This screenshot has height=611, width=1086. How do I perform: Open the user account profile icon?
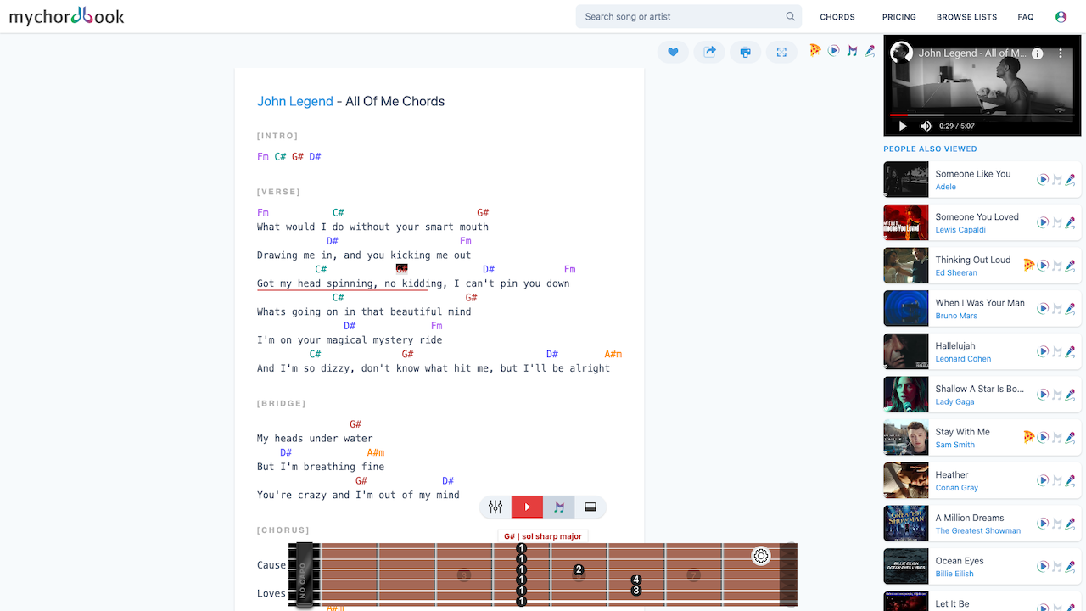(1061, 17)
